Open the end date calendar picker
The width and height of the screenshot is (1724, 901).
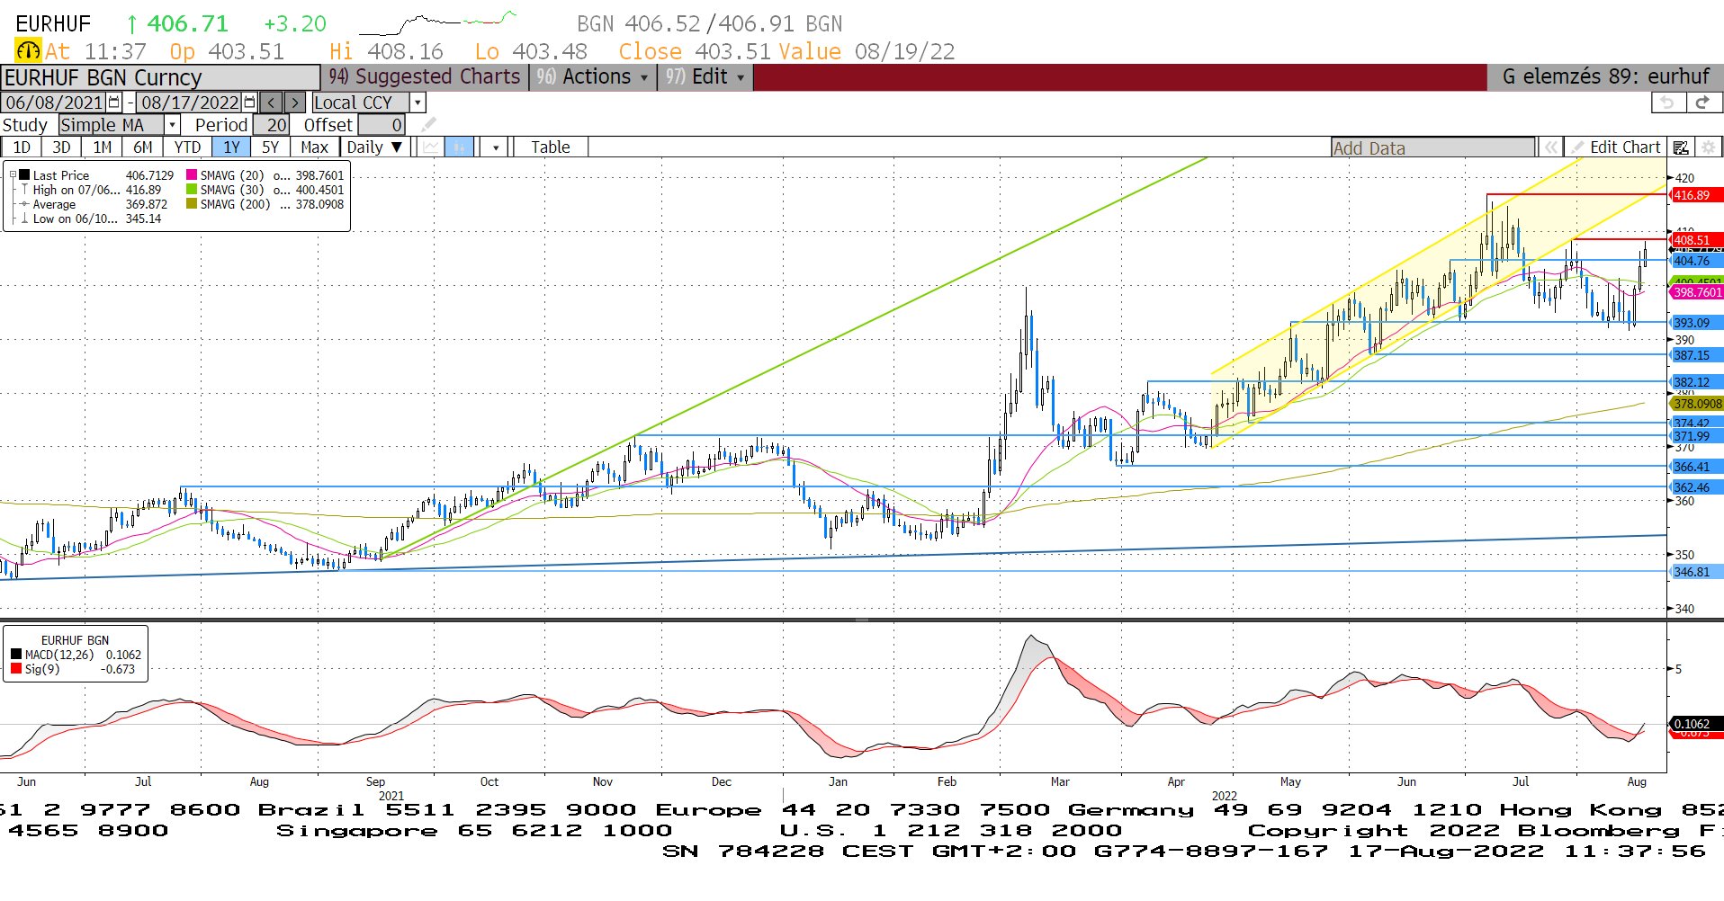(x=250, y=103)
